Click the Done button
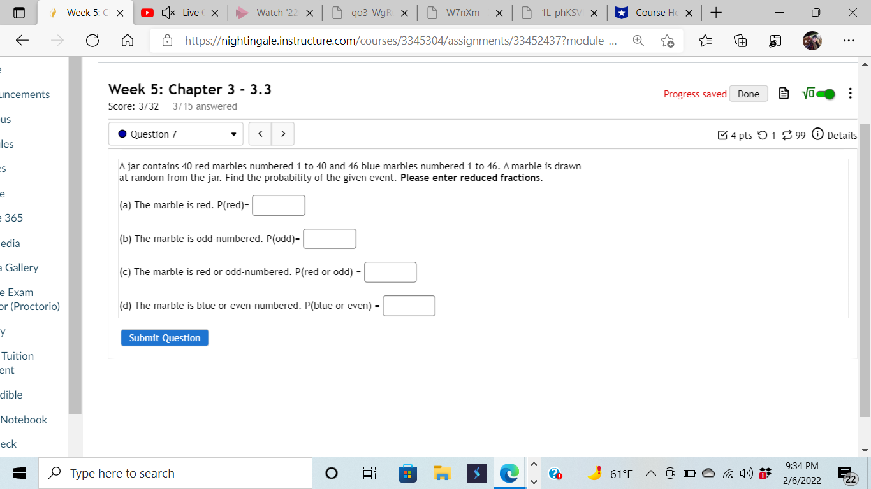This screenshot has height=489, width=871. coord(749,94)
